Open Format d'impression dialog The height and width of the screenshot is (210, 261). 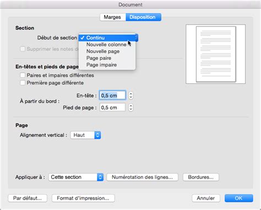[x=83, y=198]
